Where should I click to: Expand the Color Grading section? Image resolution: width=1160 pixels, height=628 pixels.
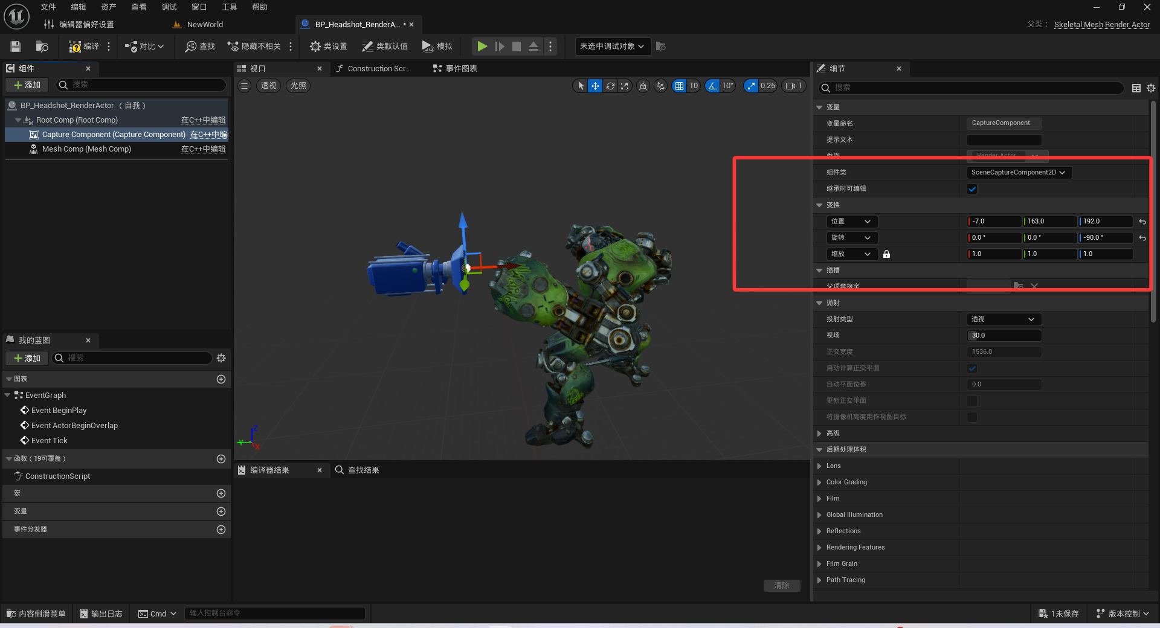pos(820,482)
